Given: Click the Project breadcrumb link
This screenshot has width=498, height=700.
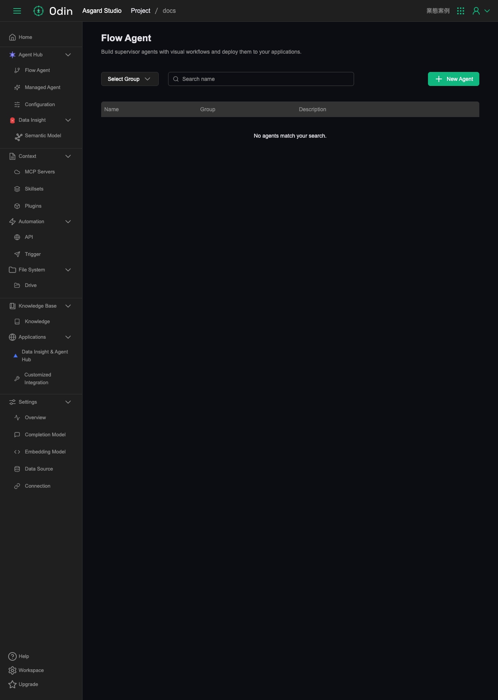Looking at the screenshot, I should [x=140, y=11].
